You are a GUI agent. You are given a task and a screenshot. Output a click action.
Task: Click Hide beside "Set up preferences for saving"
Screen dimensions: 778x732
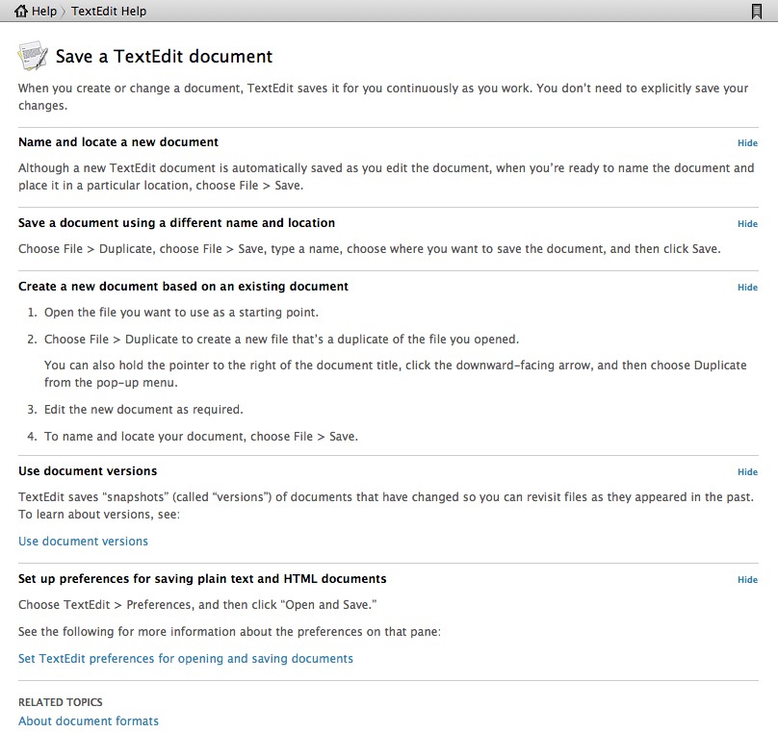747,580
